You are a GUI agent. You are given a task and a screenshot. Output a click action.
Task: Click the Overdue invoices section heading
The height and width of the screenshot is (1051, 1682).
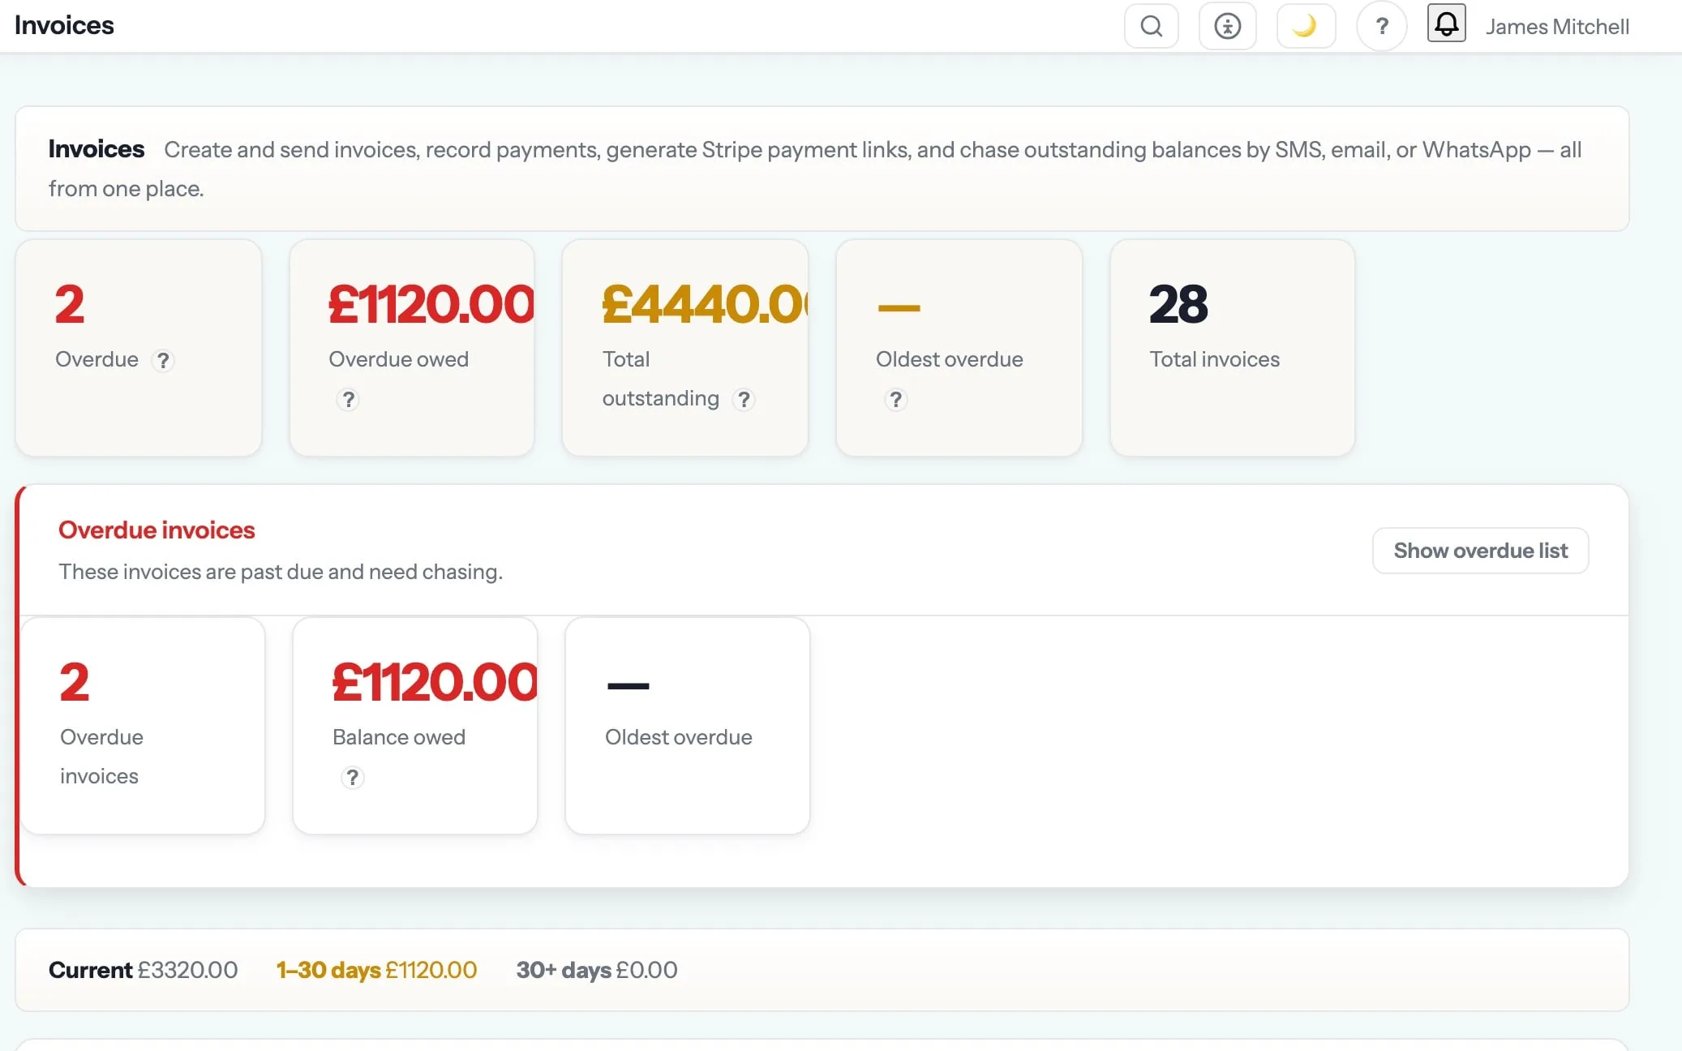point(157,530)
